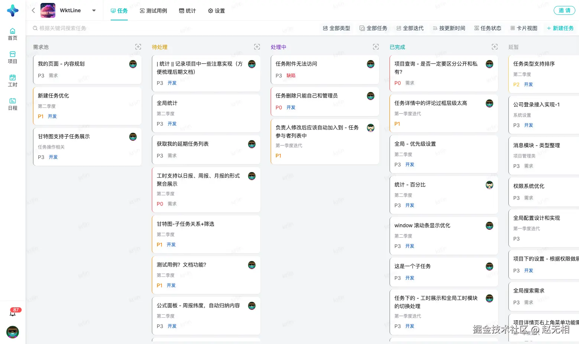Viewport: 579px width, 344px height.
Task: Click the 邀请 invite button
Action: [565, 10]
